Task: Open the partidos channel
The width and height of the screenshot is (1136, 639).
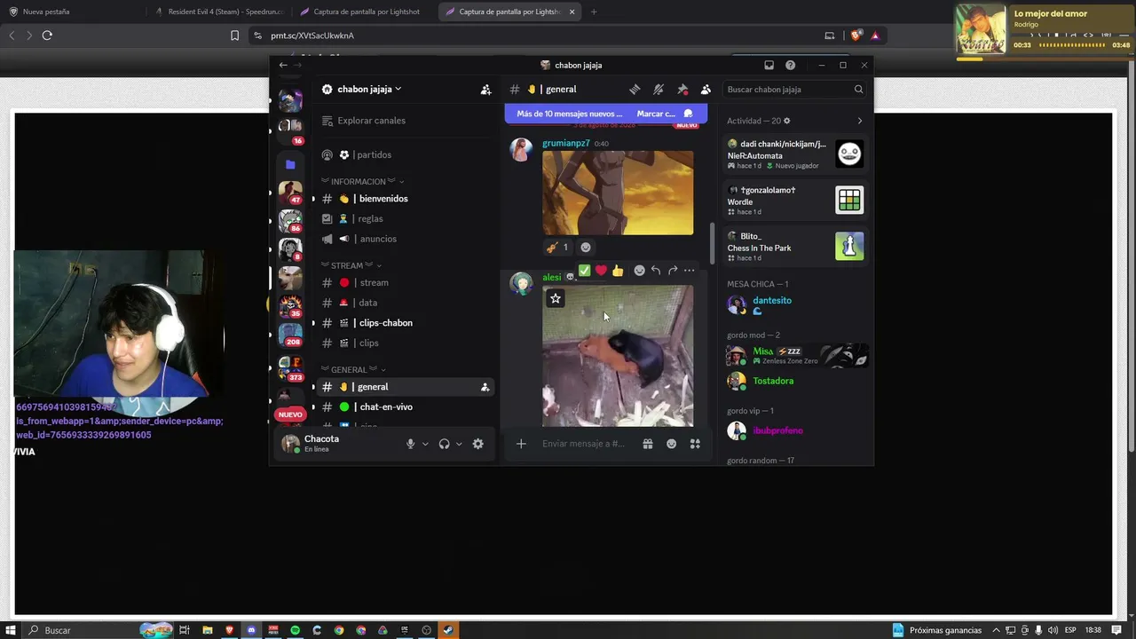Action: (x=405, y=155)
